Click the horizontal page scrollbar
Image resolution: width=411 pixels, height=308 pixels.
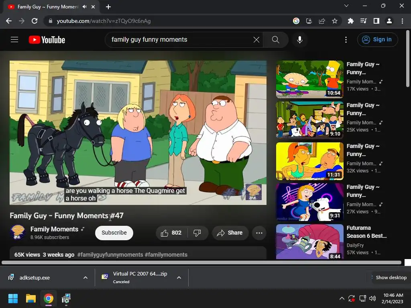[201, 262]
